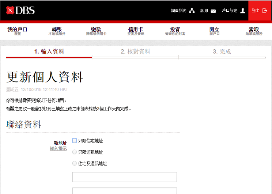Check the 只限住宅地址 checkbox
272x194 pixels.
pyautogui.click(x=75, y=141)
